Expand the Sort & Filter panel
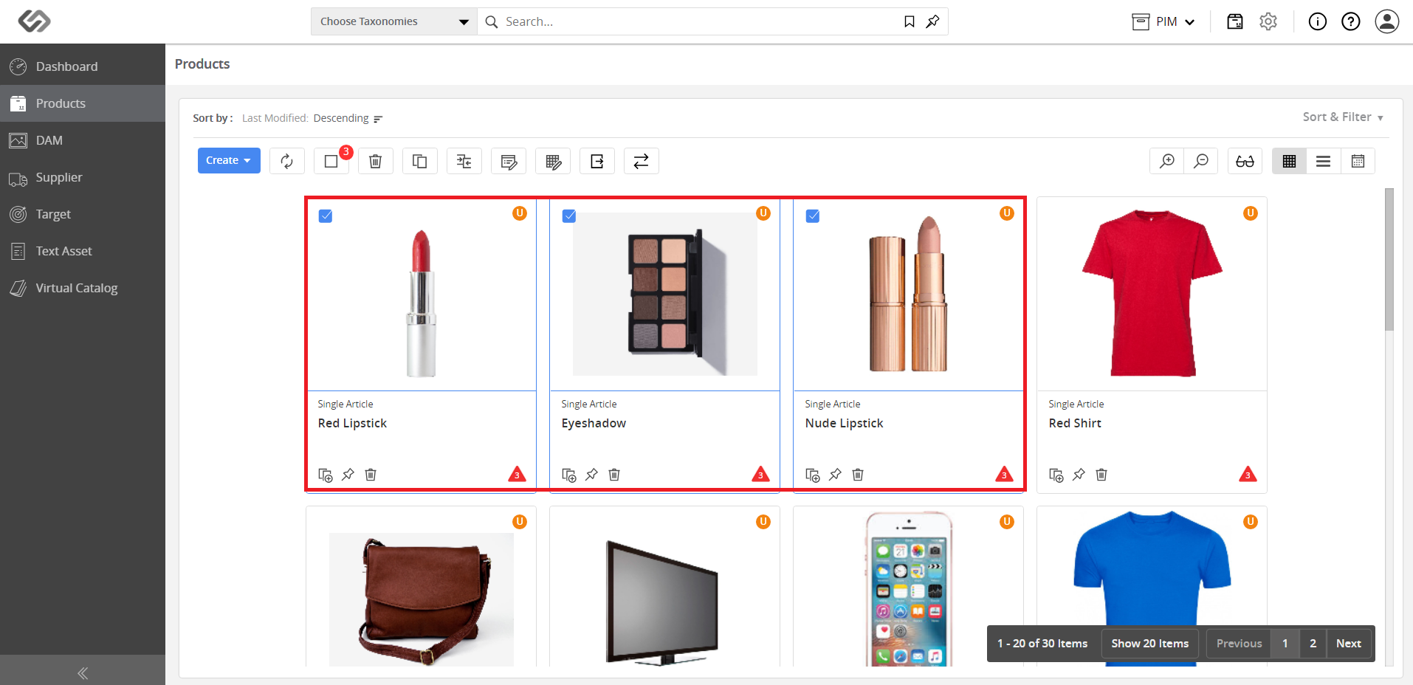 pyautogui.click(x=1343, y=117)
